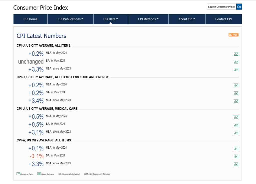Screen dimensions: 256x184
Task: Expand the About CPI dropdown
Action: [187, 19]
